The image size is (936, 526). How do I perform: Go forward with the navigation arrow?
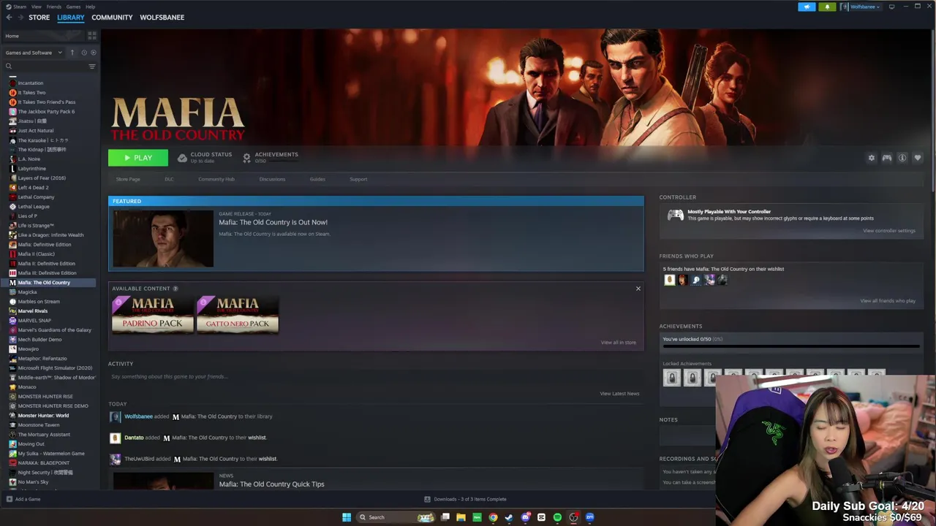click(20, 18)
